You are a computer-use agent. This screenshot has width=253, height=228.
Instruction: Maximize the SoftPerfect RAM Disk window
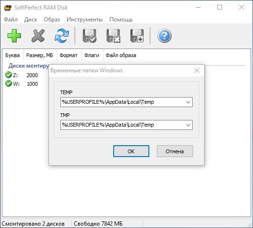(220, 8)
